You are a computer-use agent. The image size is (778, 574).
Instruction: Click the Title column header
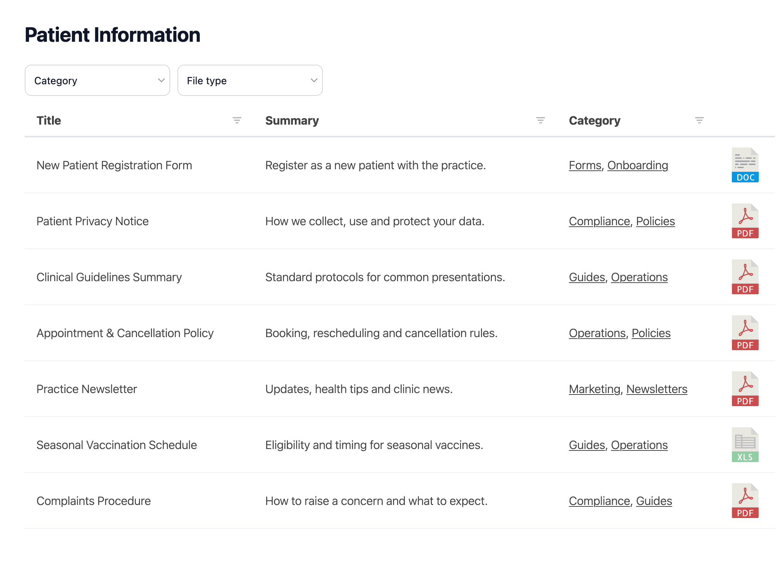[49, 120]
